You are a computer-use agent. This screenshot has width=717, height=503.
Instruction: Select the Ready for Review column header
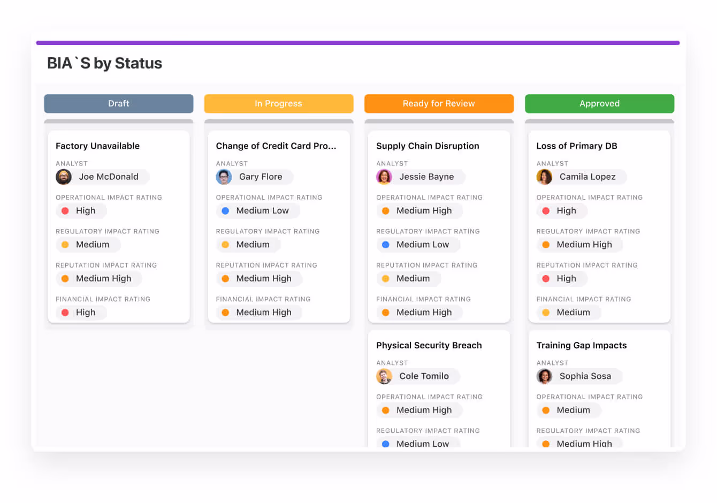point(439,103)
